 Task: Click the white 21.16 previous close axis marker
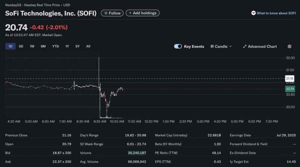click(x=289, y=78)
